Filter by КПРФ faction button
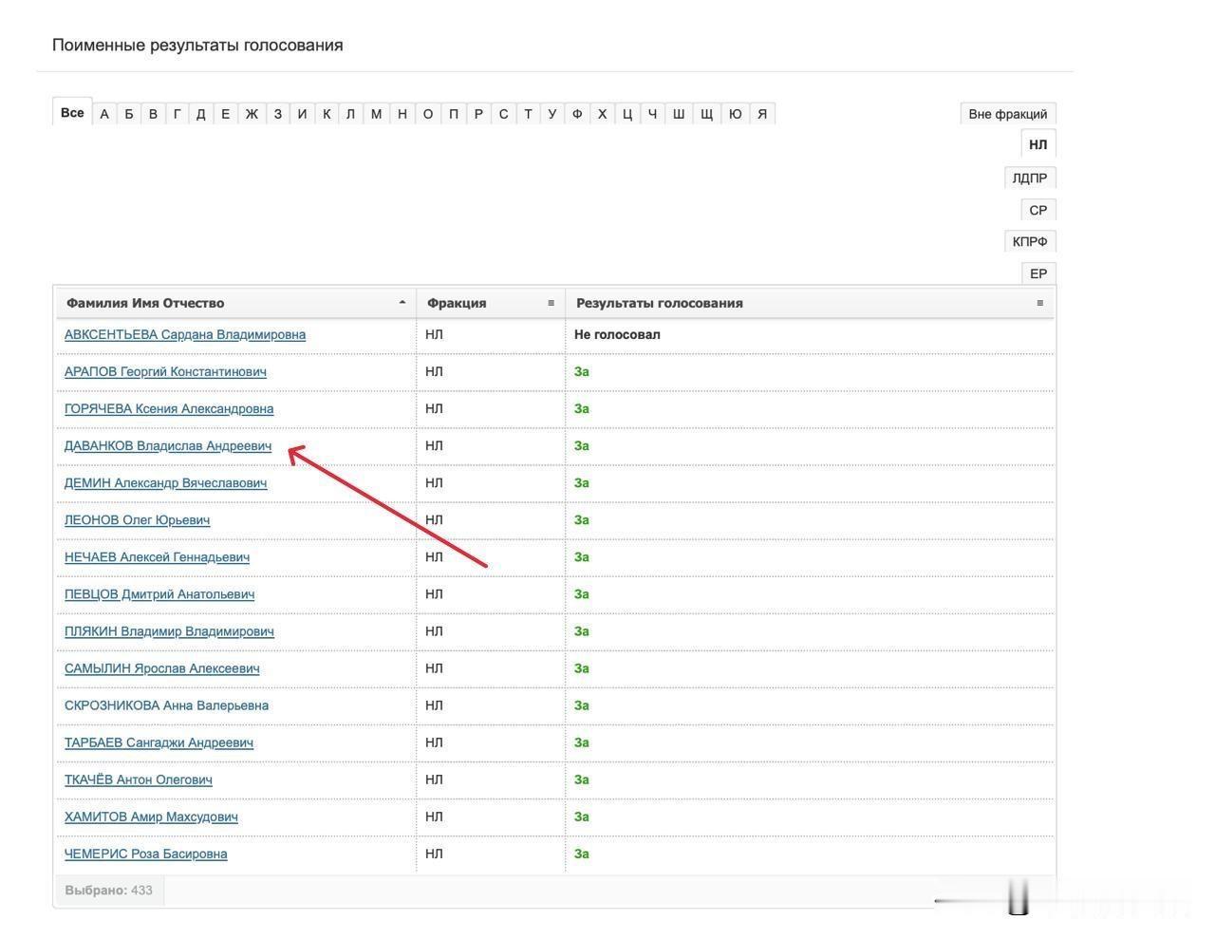The image size is (1215, 939). tap(1030, 241)
